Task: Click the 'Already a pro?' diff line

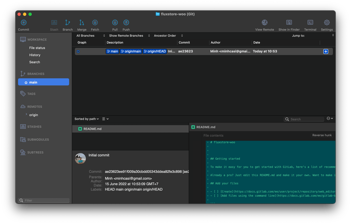Action: point(273,175)
